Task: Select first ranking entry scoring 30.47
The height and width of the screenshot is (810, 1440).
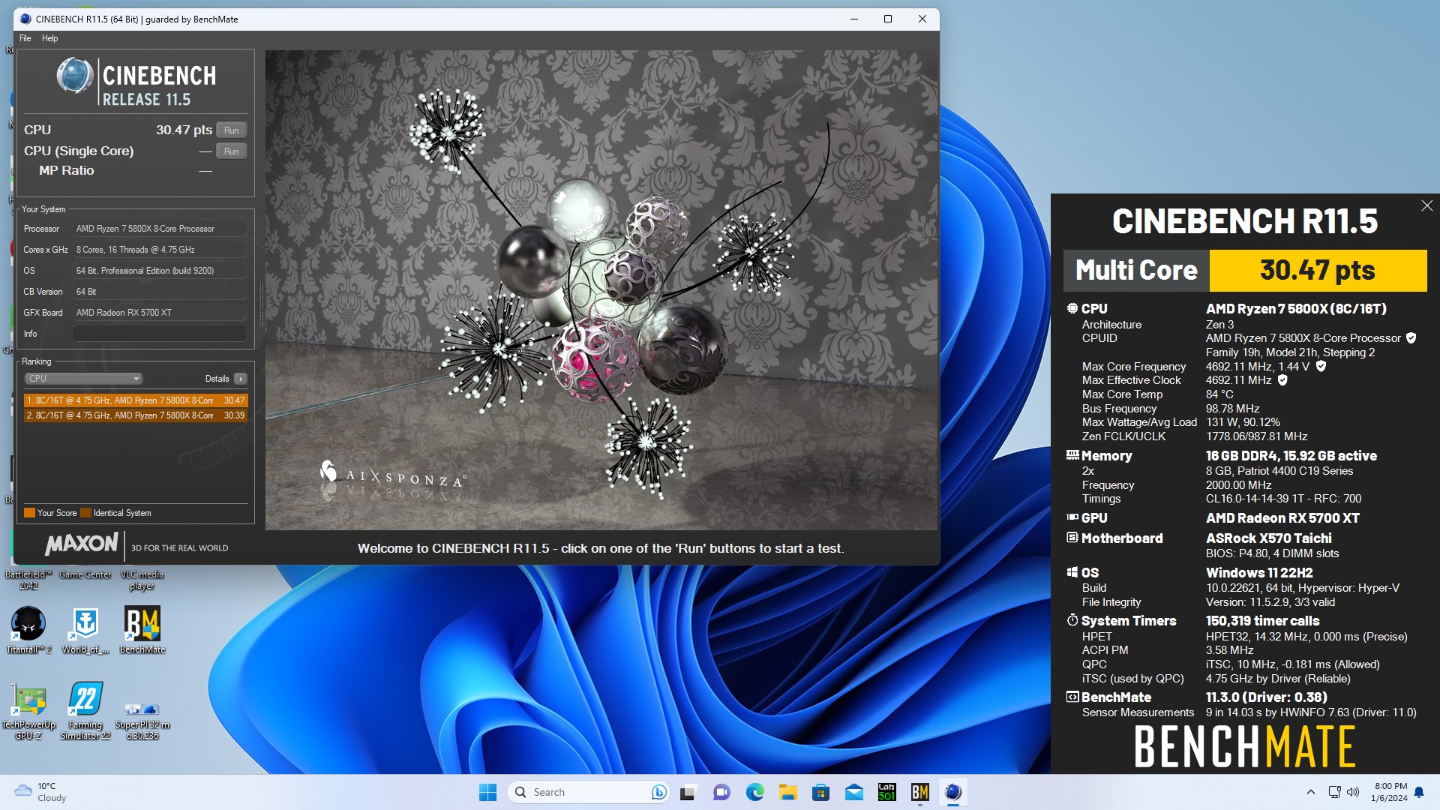Action: (136, 400)
